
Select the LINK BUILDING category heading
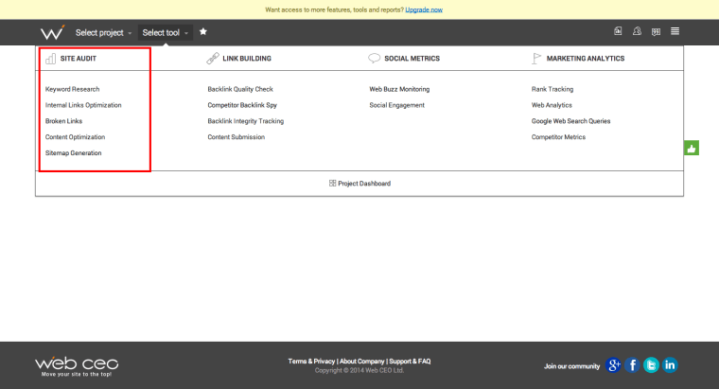(247, 59)
